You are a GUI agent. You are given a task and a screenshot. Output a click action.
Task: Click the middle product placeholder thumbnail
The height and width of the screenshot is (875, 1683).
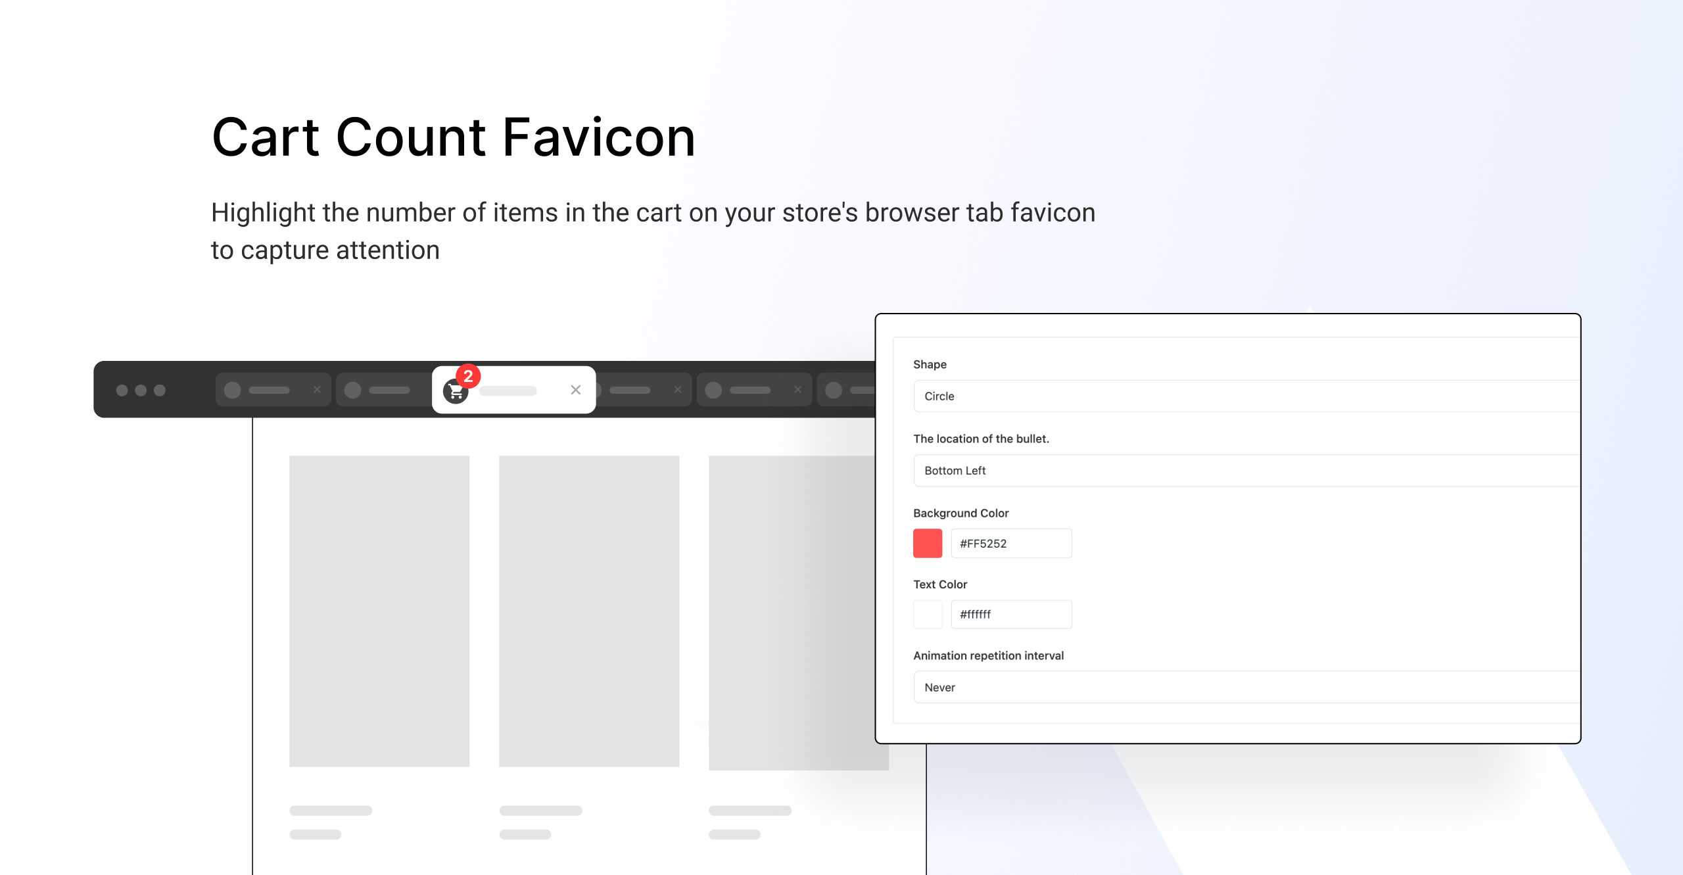click(589, 611)
